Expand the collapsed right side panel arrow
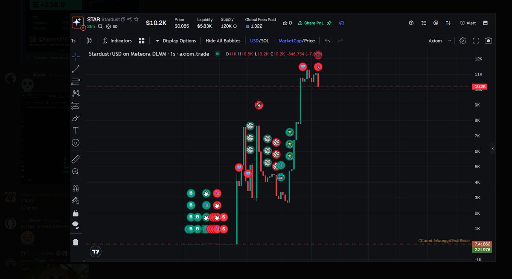Viewport: 512px width, 279px height. [493, 148]
